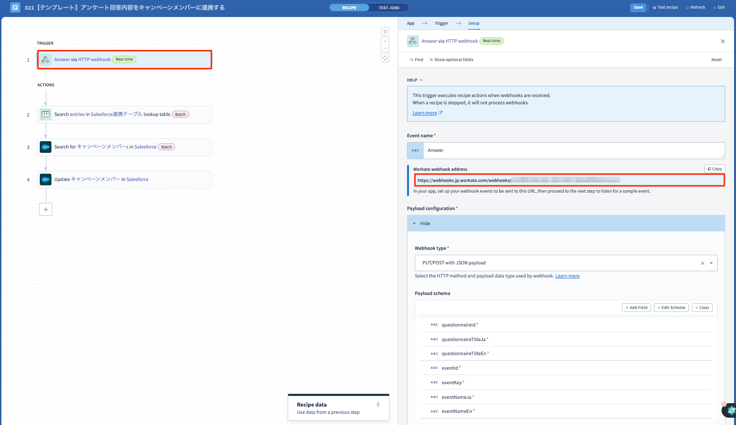Viewport: 736px width, 425px height.
Task: Open Learn more link in help box
Action: (427, 113)
